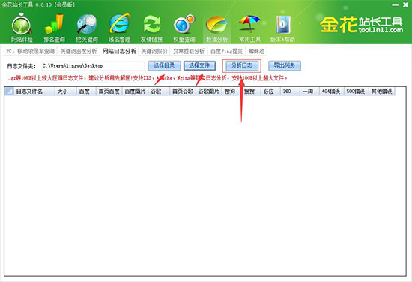
Task: Open the 友情链接 green arrows icon
Action: tap(151, 28)
